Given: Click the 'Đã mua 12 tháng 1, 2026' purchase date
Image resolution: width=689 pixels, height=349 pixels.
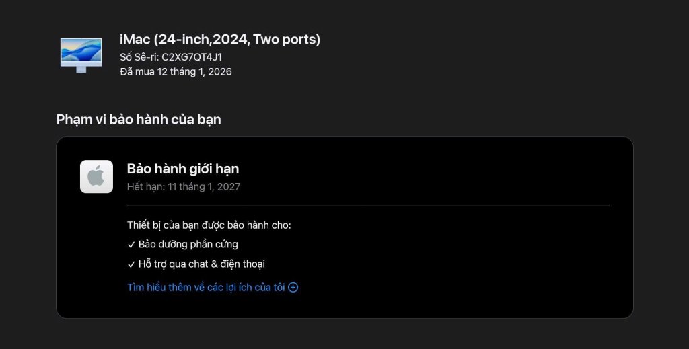Looking at the screenshot, I should (176, 71).
